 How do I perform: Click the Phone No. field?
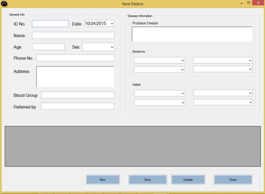tap(75, 58)
